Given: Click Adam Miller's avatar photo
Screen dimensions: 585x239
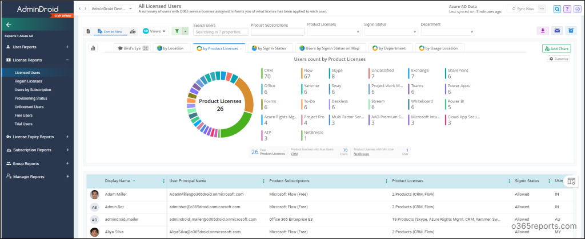Looking at the screenshot, I should [x=95, y=195].
